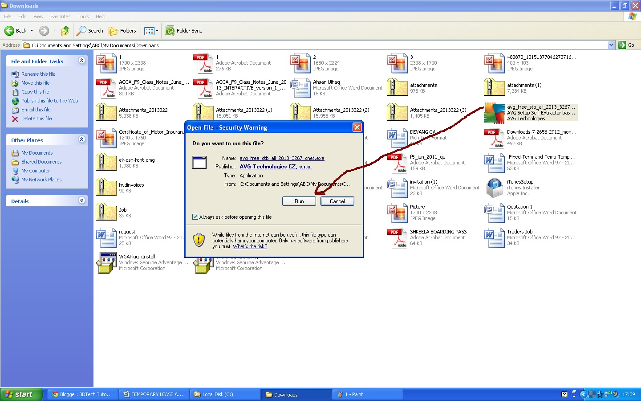Switch to Local Disk (C:) taskbar item
641x401 pixels.
[x=226, y=394]
